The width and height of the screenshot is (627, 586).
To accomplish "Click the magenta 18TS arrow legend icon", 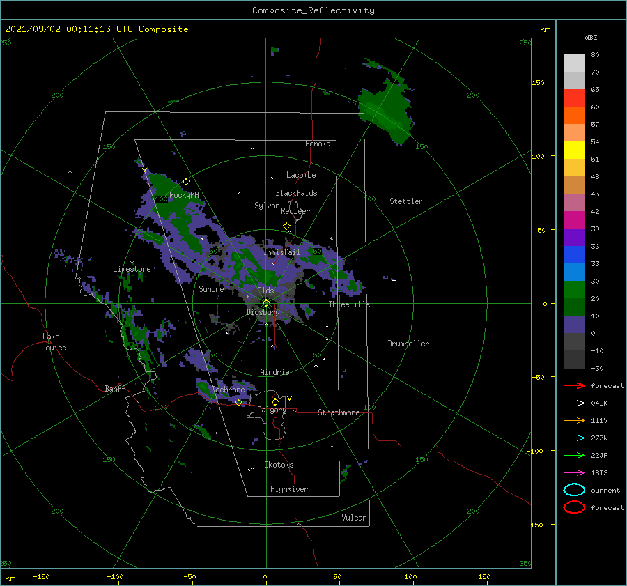I will [574, 473].
